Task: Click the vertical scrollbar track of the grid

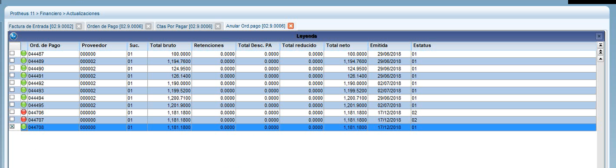Action: point(600,115)
